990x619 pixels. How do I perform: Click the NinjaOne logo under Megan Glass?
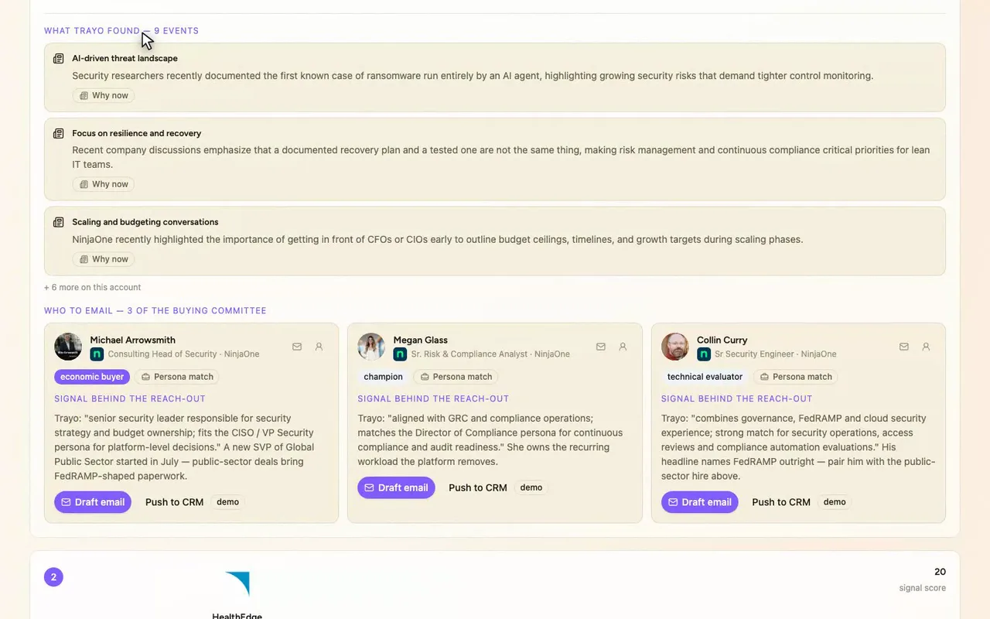pos(400,354)
